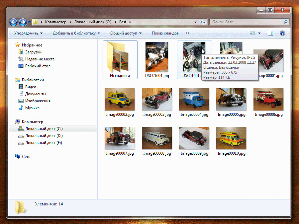Select the DSC01604.jpg motorcycle thumbnail
The width and height of the screenshot is (299, 224).
157,57
